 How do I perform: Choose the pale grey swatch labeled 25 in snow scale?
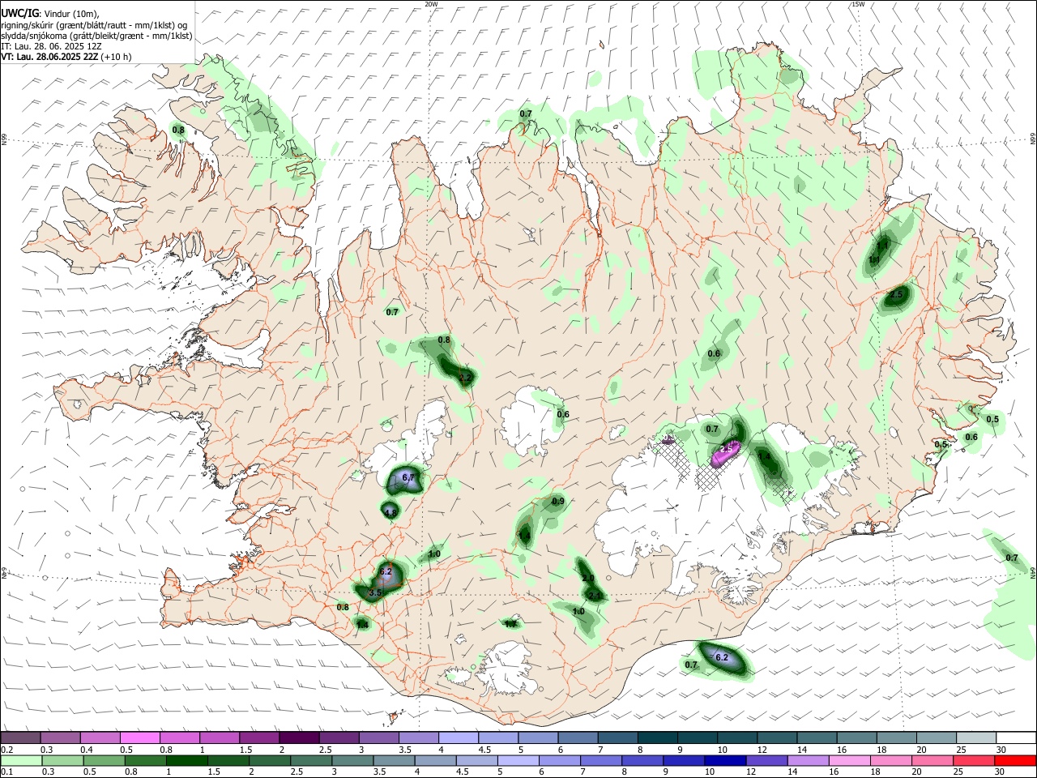[x=976, y=738]
